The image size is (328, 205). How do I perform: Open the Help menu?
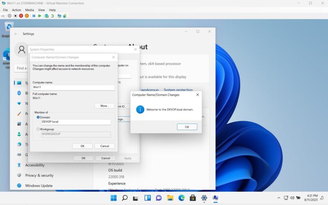tap(52, 10)
